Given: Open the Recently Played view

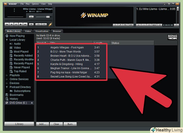Looking at the screenshot, I should pos(23,63).
